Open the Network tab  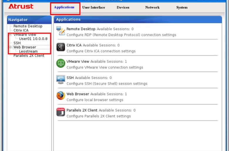tap(152, 7)
